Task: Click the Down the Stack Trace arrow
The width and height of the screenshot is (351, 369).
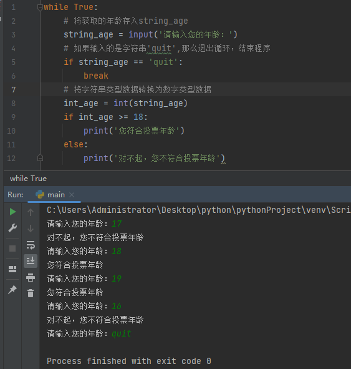Action: (31, 229)
